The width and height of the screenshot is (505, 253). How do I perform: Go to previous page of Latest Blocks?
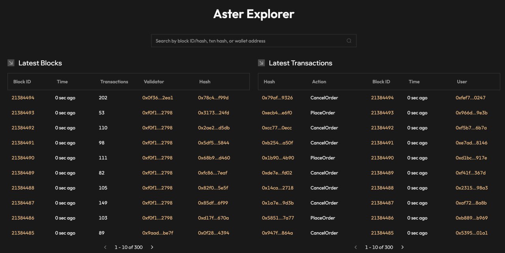point(105,247)
